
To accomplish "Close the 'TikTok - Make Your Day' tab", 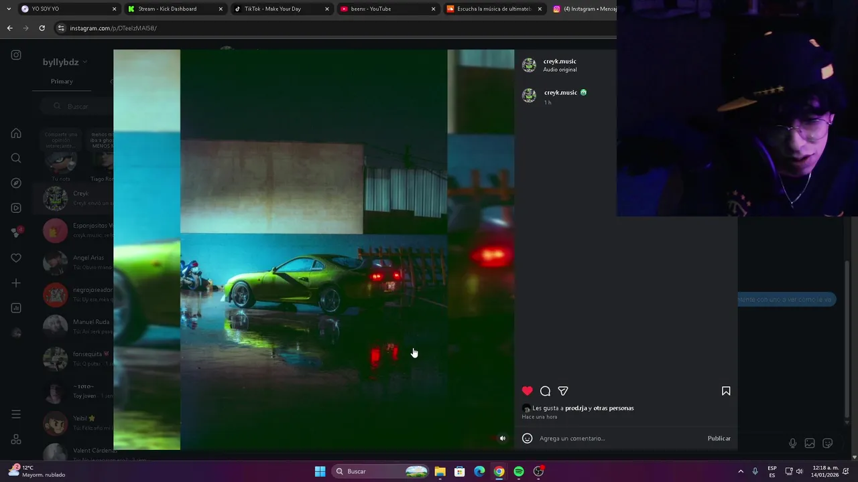I will coord(327,9).
